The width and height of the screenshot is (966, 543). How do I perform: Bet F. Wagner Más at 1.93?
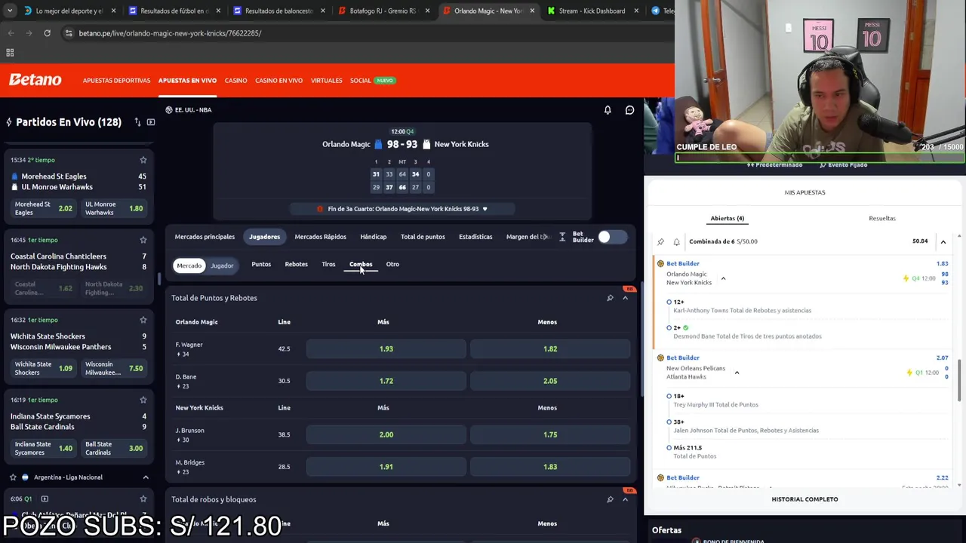coord(386,349)
